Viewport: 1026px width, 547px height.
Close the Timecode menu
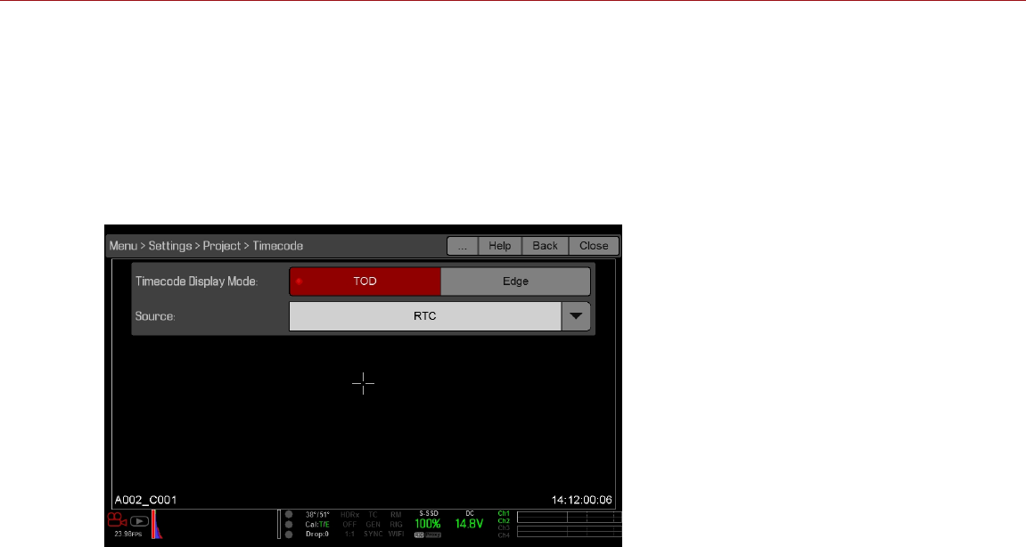click(x=595, y=246)
